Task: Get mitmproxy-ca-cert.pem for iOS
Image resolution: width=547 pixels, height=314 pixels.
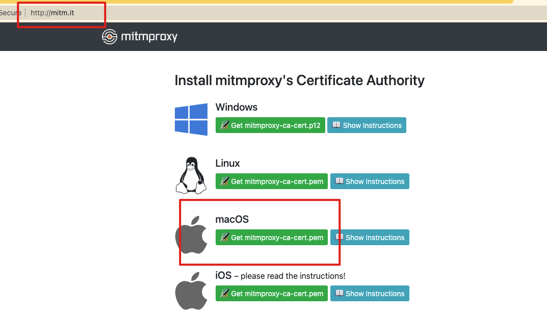Action: [272, 294]
